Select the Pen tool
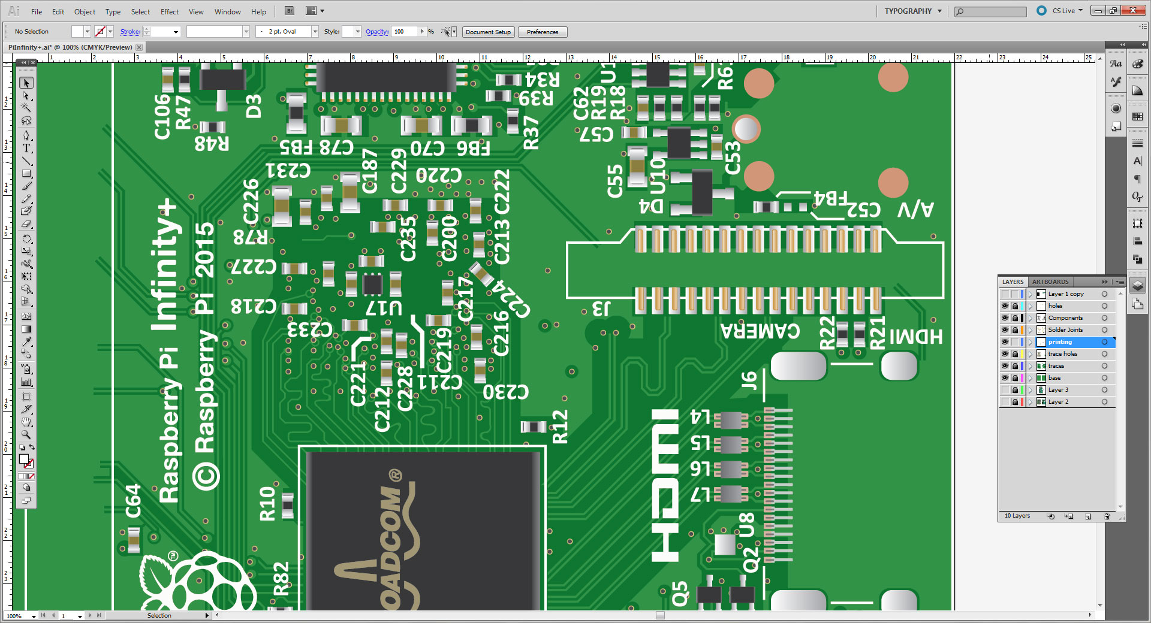This screenshot has width=1151, height=623. pyautogui.click(x=26, y=135)
